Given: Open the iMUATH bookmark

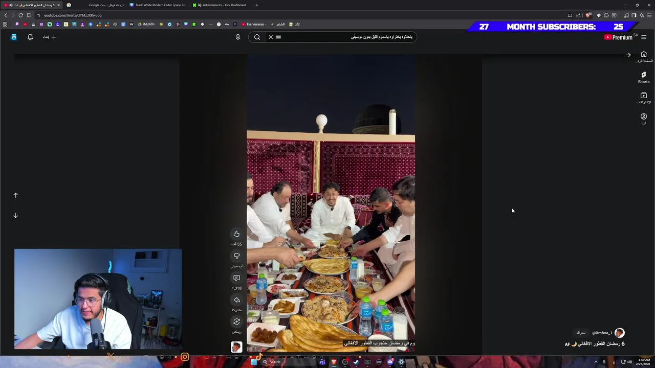Looking at the screenshot, I should tap(146, 24).
